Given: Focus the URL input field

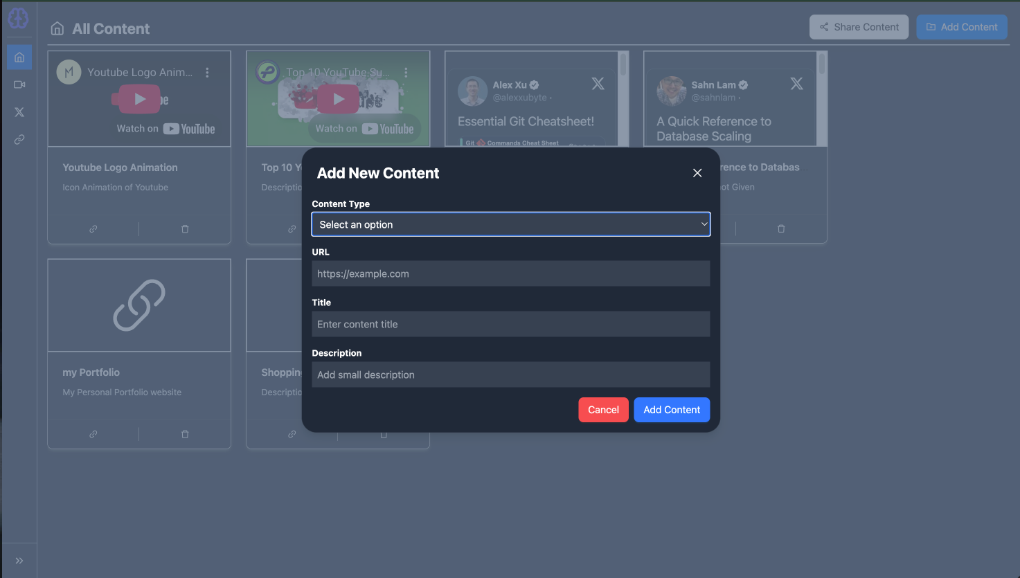Looking at the screenshot, I should click(511, 273).
